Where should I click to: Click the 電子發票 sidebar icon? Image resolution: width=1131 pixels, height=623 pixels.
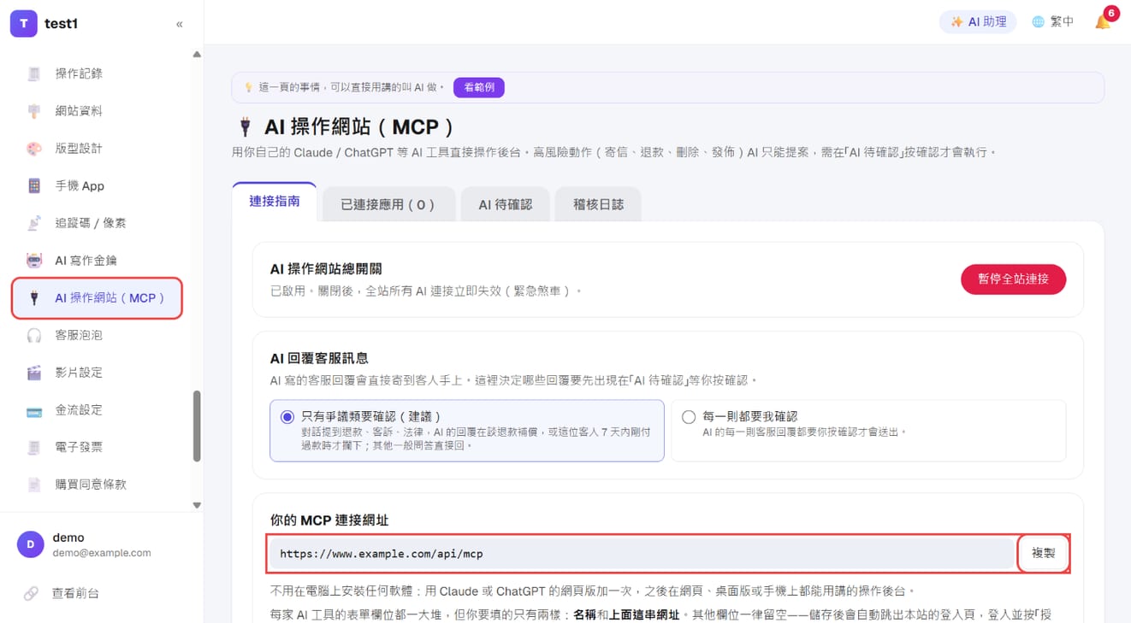click(x=34, y=447)
